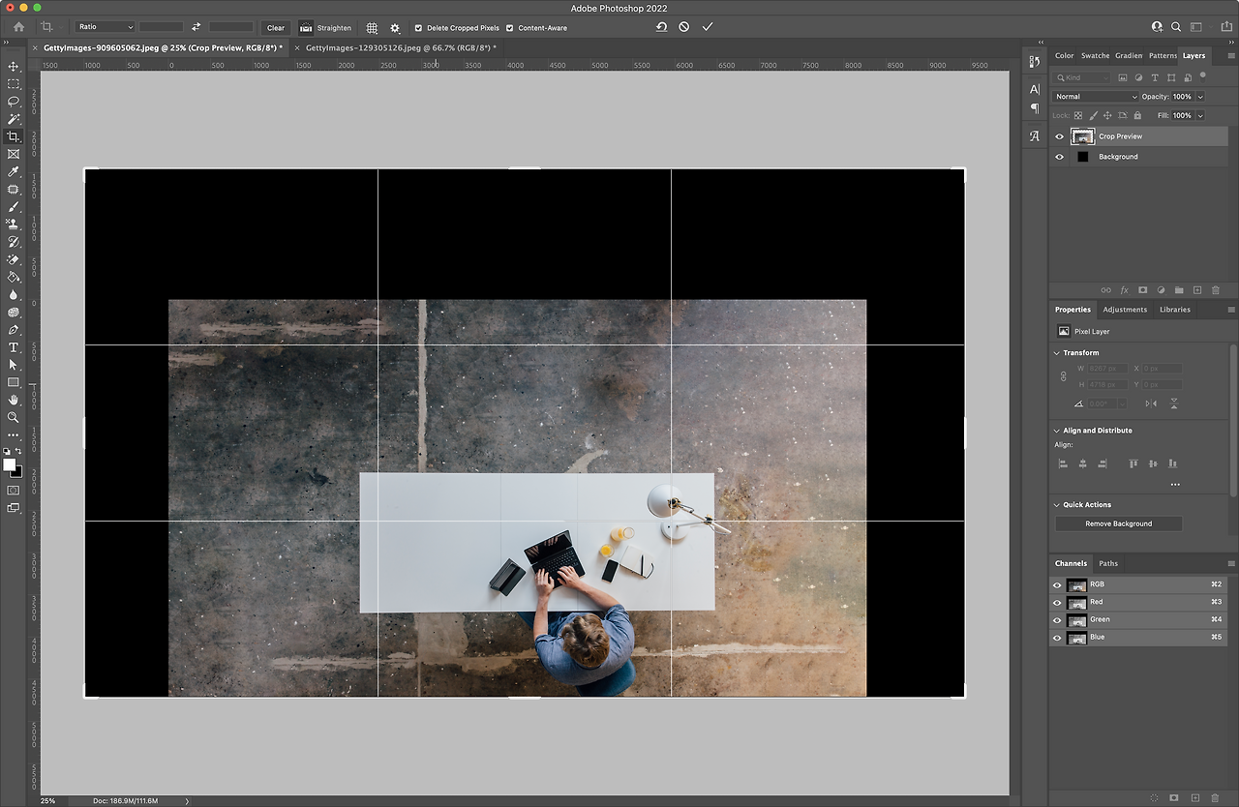Viewport: 1239px width, 807px height.
Task: Disable the Delete Cropped Pixels checkbox
Action: [418, 28]
